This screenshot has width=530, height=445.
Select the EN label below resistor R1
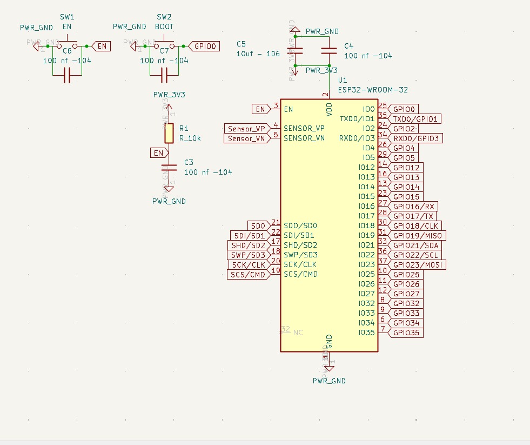click(159, 153)
